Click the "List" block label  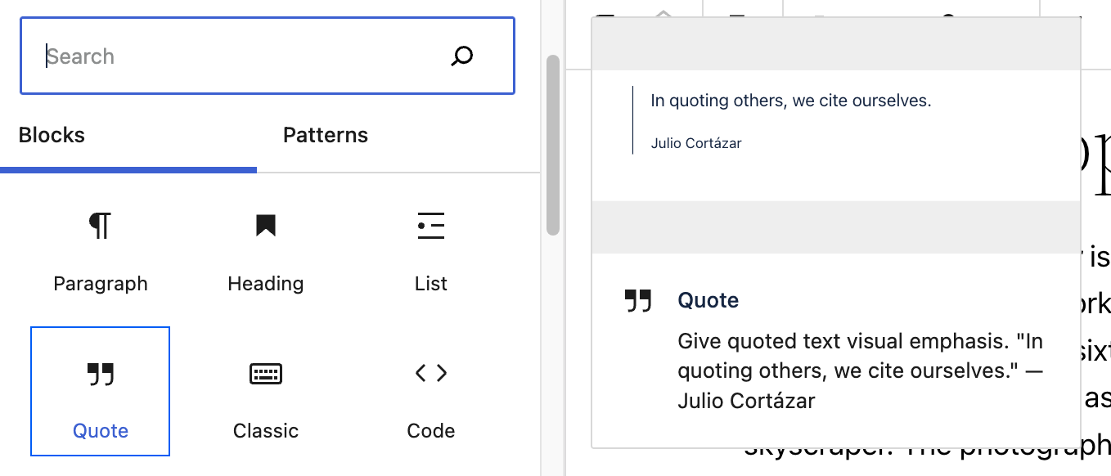(430, 284)
